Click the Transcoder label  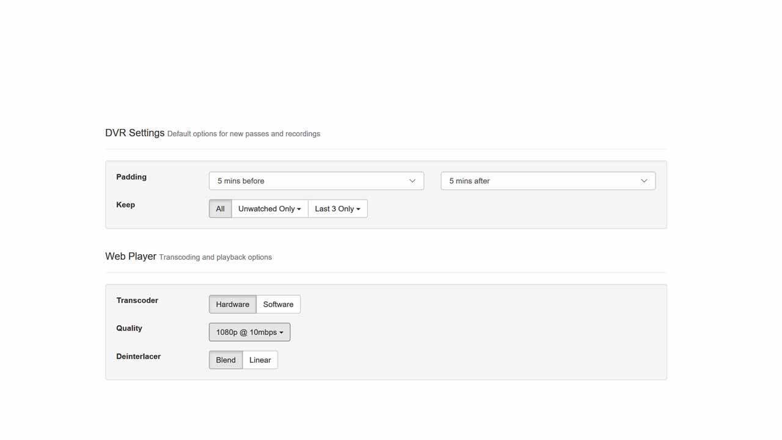point(137,300)
